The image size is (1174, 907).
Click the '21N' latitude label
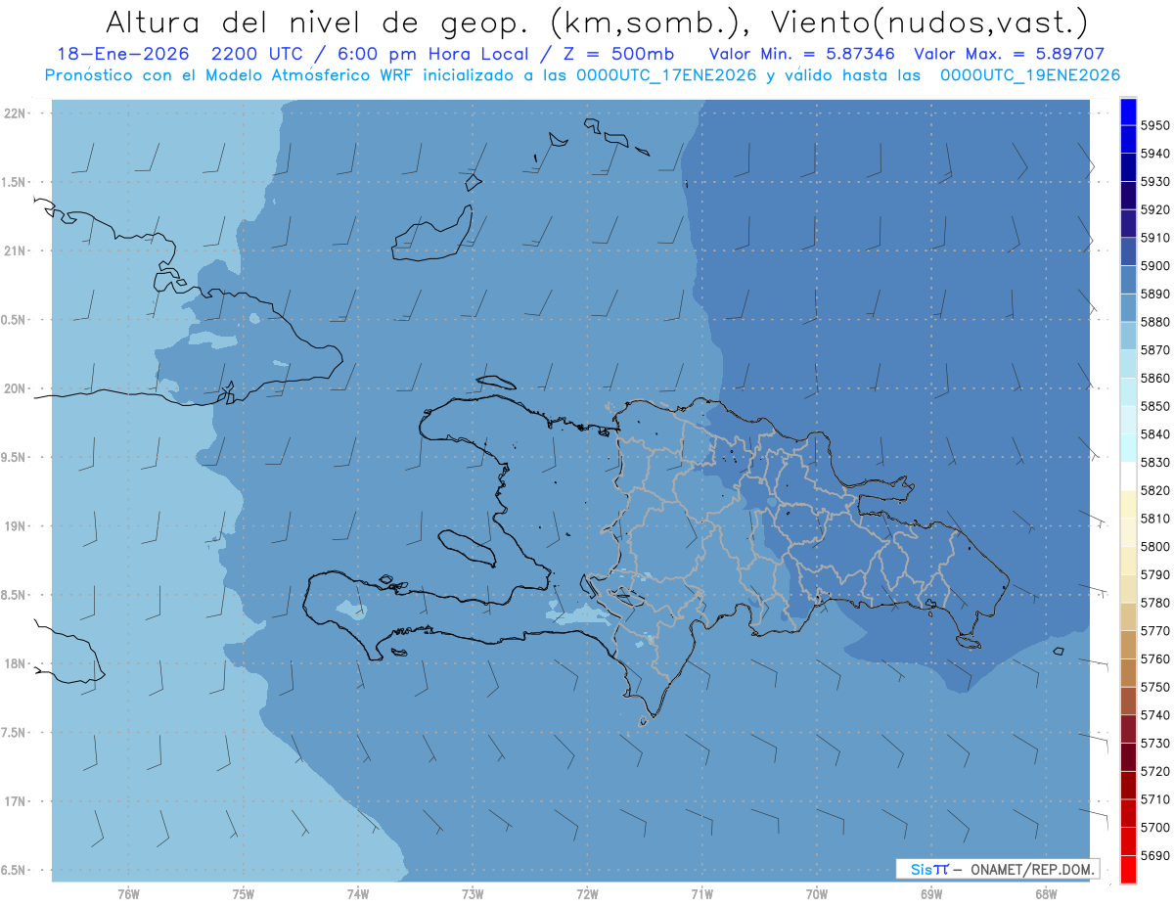(14, 251)
